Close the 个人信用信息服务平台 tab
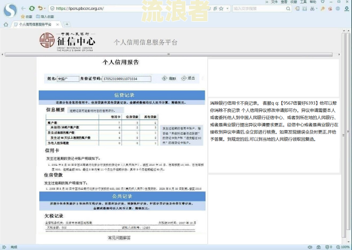The height and width of the screenshot is (250, 352). tap(57, 25)
